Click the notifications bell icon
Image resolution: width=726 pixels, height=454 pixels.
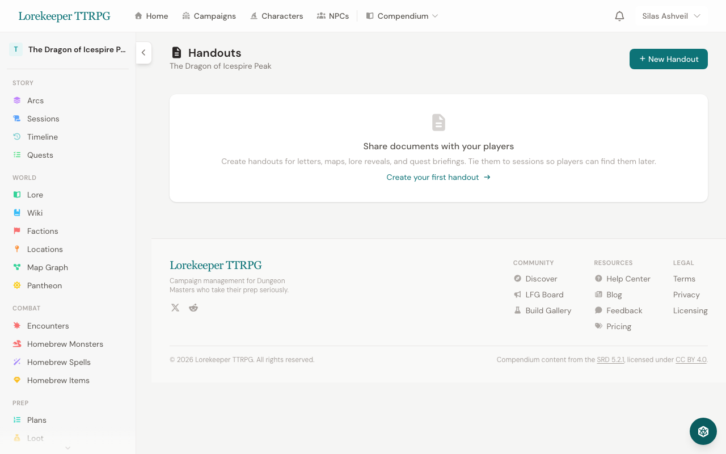click(x=619, y=16)
